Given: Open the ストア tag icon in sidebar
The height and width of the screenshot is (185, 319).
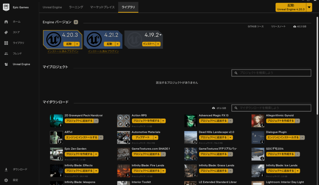Looking at the screenshot, I should pos(6,32).
